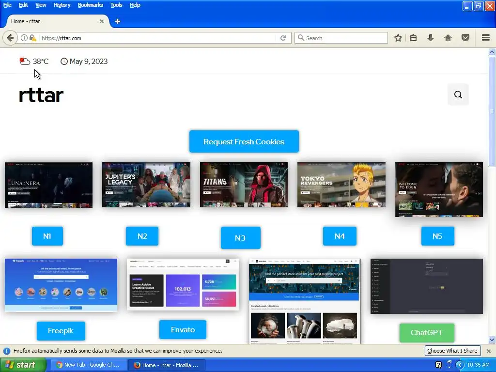Image resolution: width=496 pixels, height=372 pixels.
Task: Open the ChatGPT dark screenshot thumbnail
Action: coord(427,286)
